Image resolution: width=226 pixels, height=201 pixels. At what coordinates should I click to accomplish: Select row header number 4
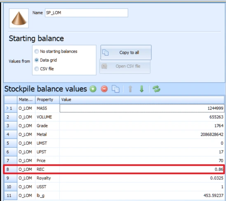point(11,134)
